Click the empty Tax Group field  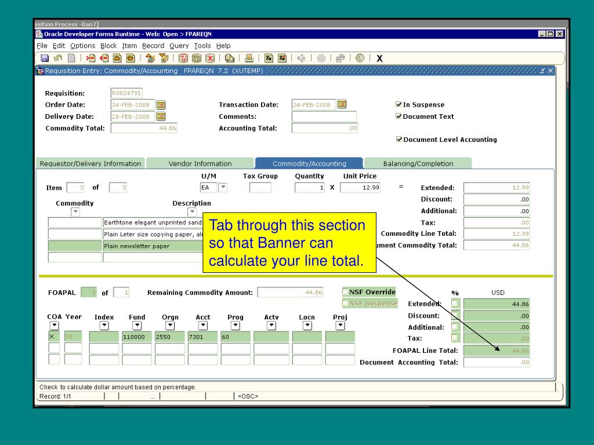tap(260, 187)
